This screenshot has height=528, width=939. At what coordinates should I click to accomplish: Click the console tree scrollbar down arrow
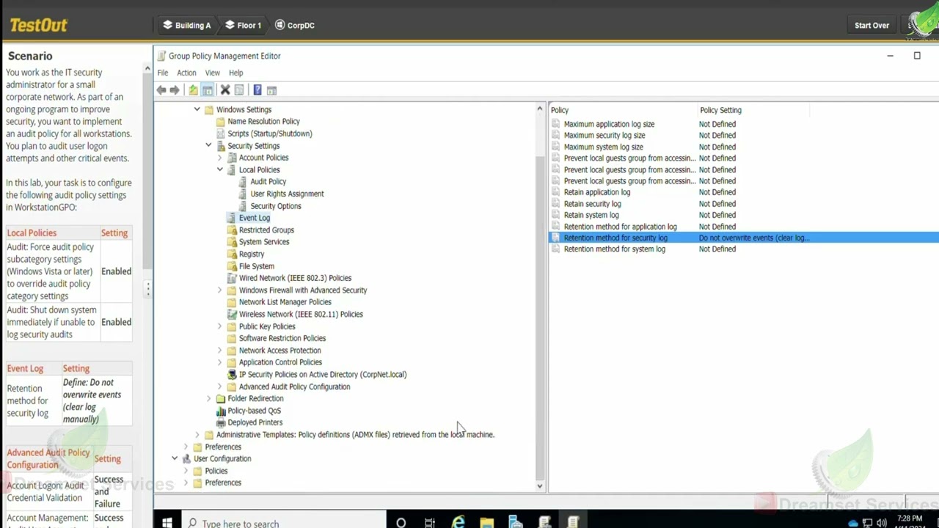[x=540, y=485]
